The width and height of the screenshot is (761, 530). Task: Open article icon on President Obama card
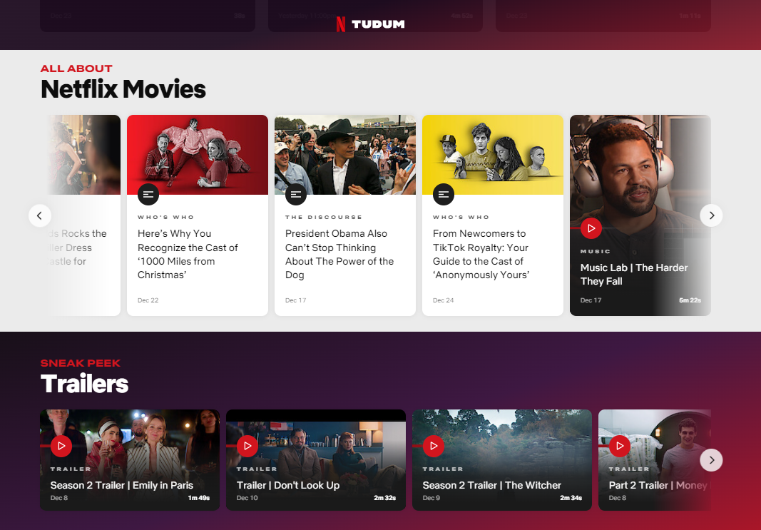pyautogui.click(x=295, y=195)
